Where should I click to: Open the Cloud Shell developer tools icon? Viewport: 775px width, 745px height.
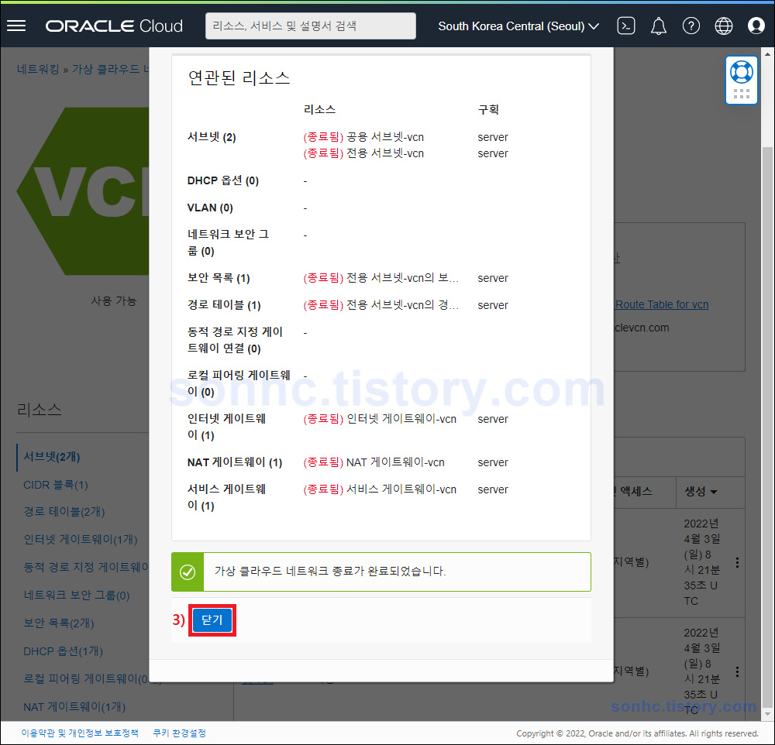[x=625, y=26]
